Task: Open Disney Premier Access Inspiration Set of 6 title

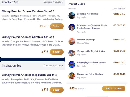Action: [x=29, y=75]
